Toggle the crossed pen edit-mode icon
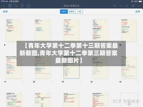 (133, 6)
